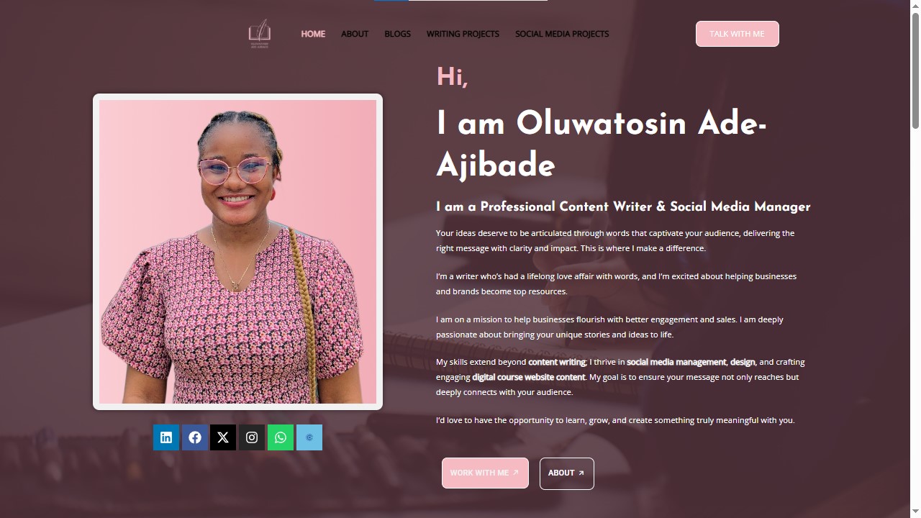Click the scrollbar down arrow
921x518 pixels.
click(915, 512)
